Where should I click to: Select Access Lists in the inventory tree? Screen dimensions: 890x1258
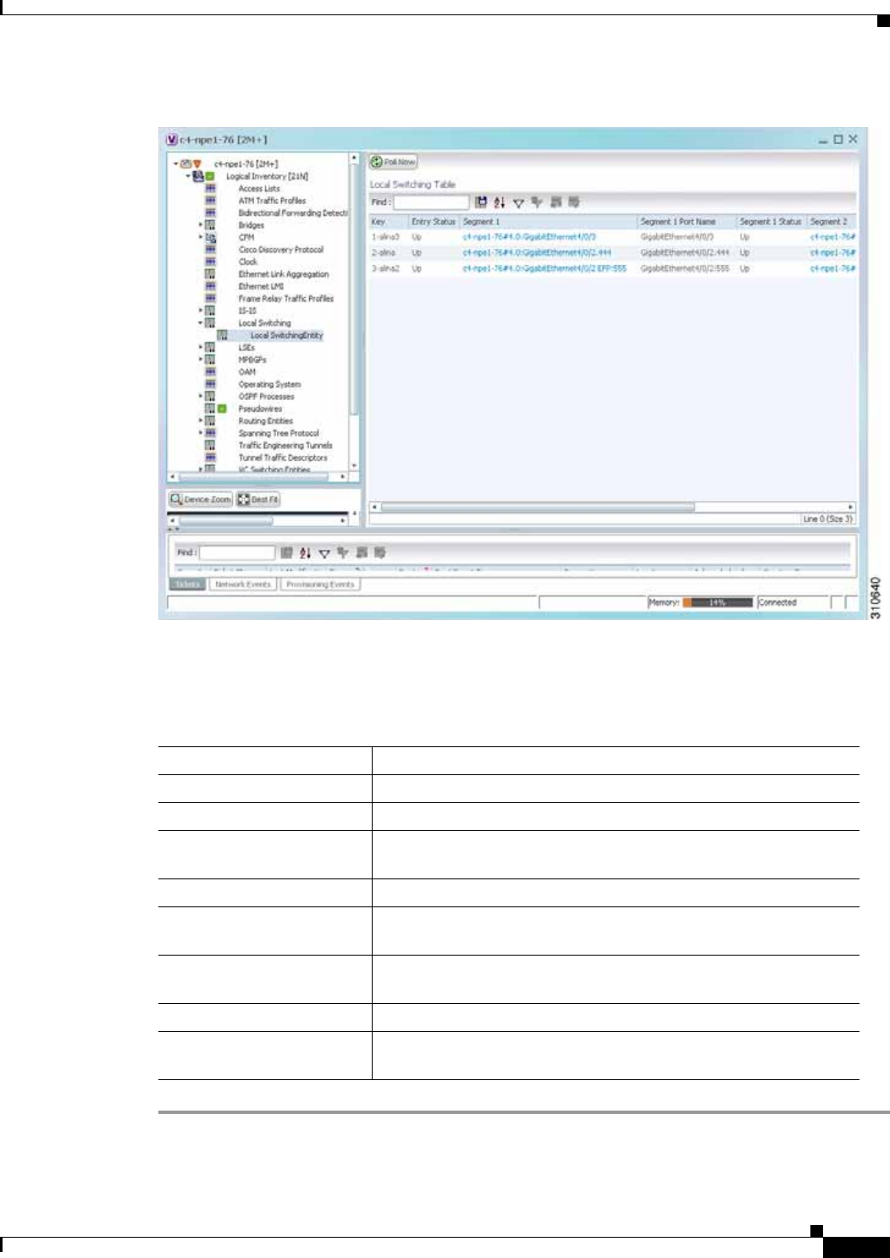click(x=258, y=189)
